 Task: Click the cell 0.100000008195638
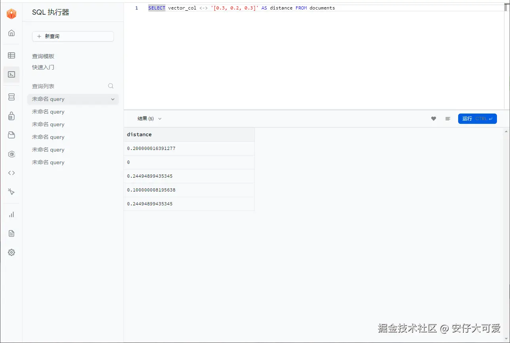click(x=189, y=190)
